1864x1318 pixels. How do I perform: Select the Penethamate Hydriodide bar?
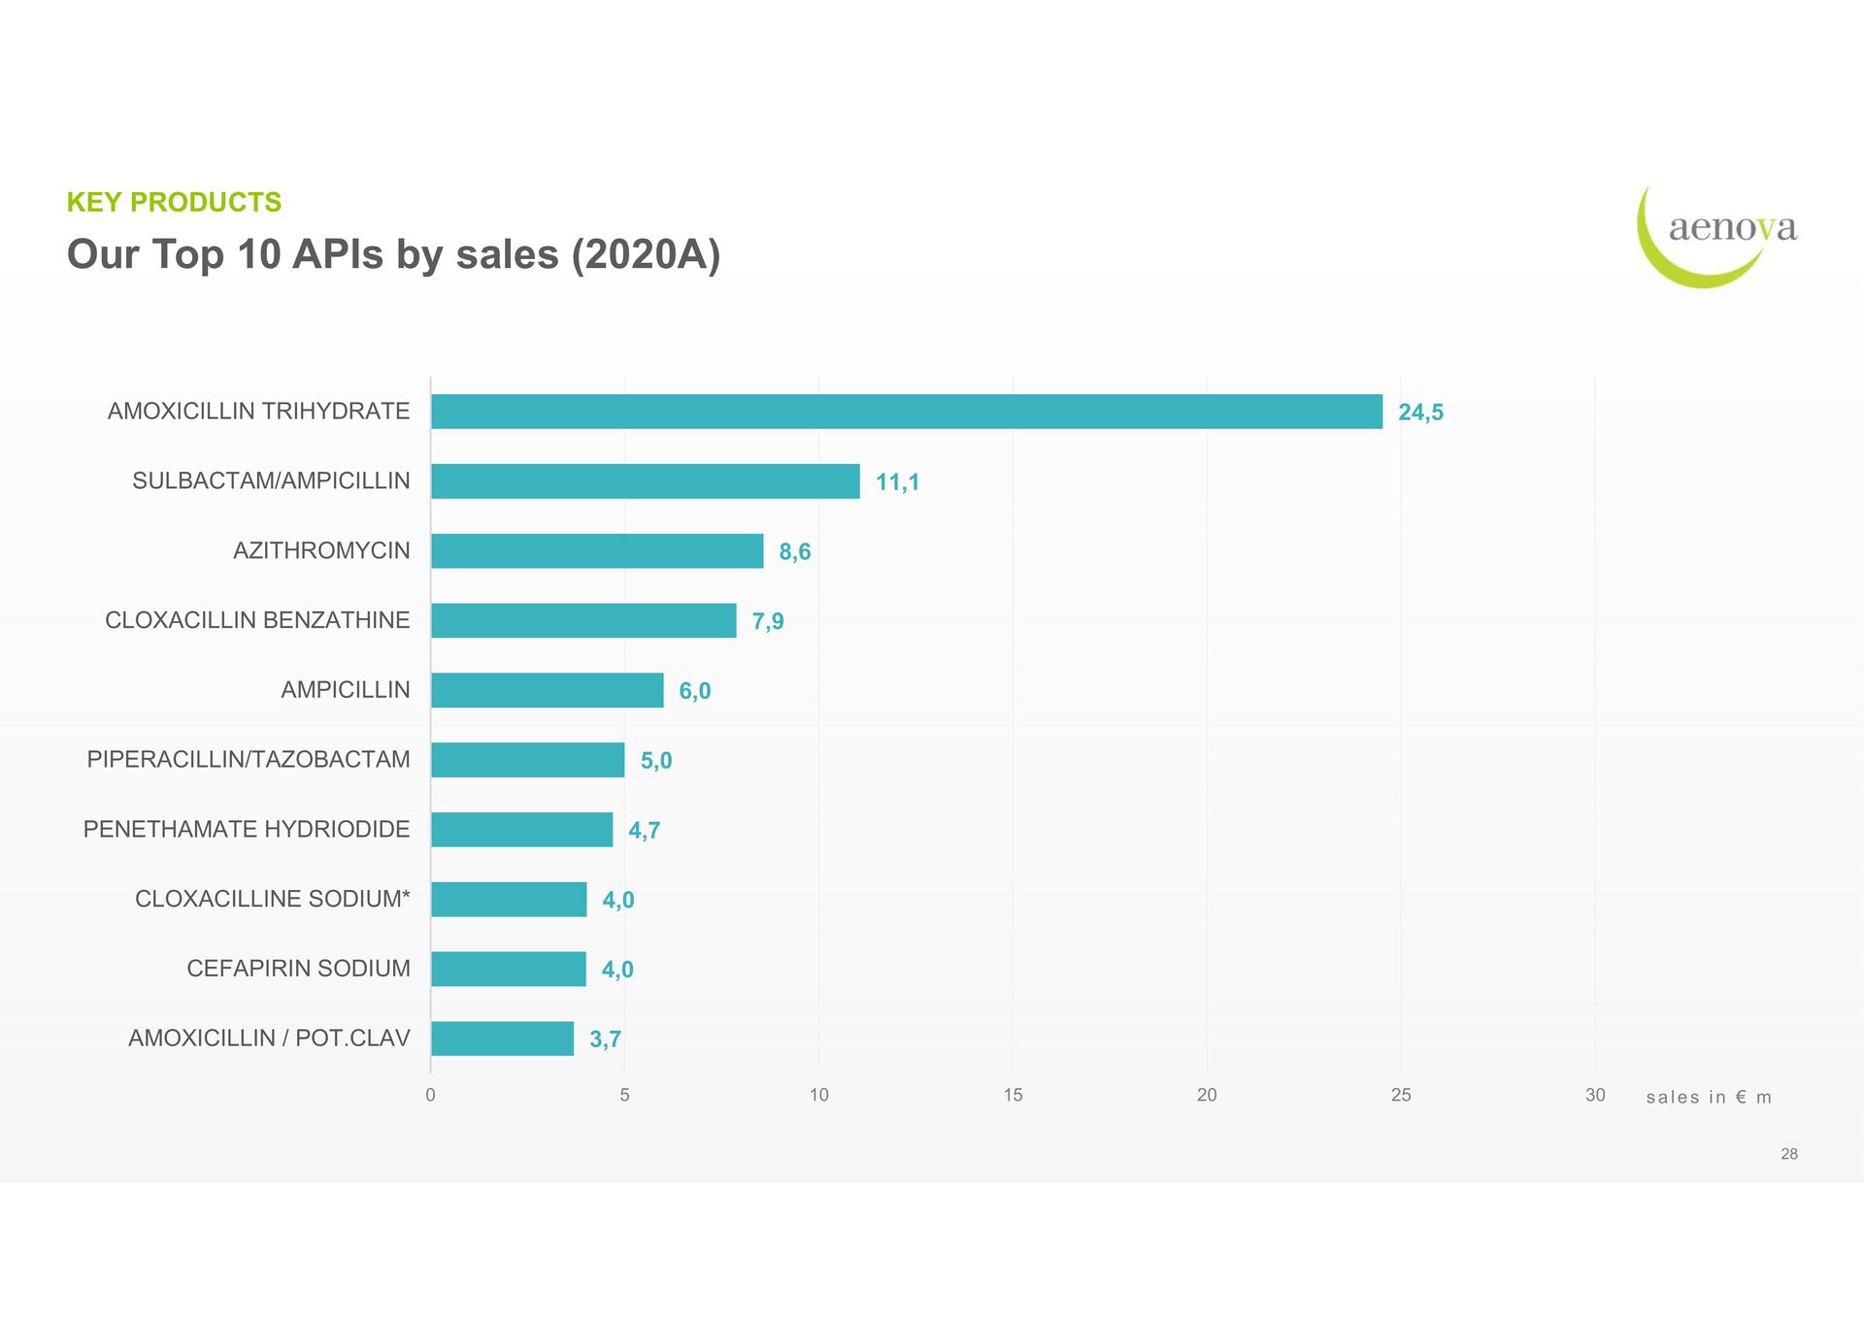click(522, 830)
